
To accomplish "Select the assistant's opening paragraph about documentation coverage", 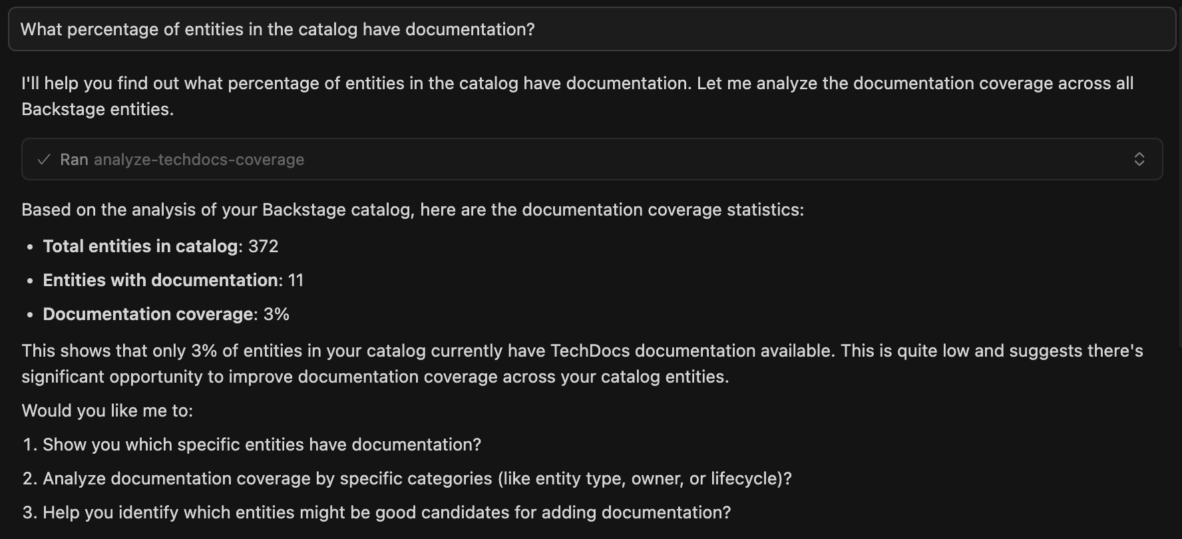I will (466, 95).
